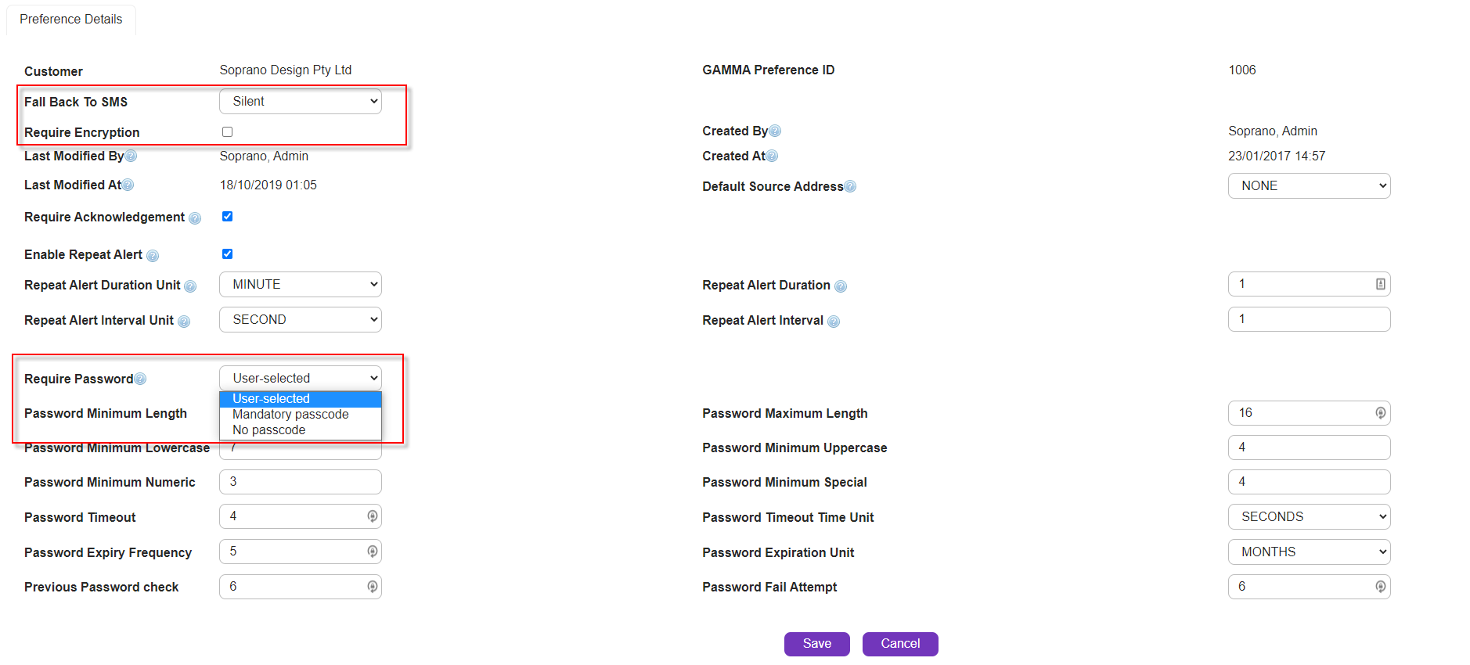Click help icon next to Created By
Screen dimensions: 1470x665
click(x=775, y=131)
